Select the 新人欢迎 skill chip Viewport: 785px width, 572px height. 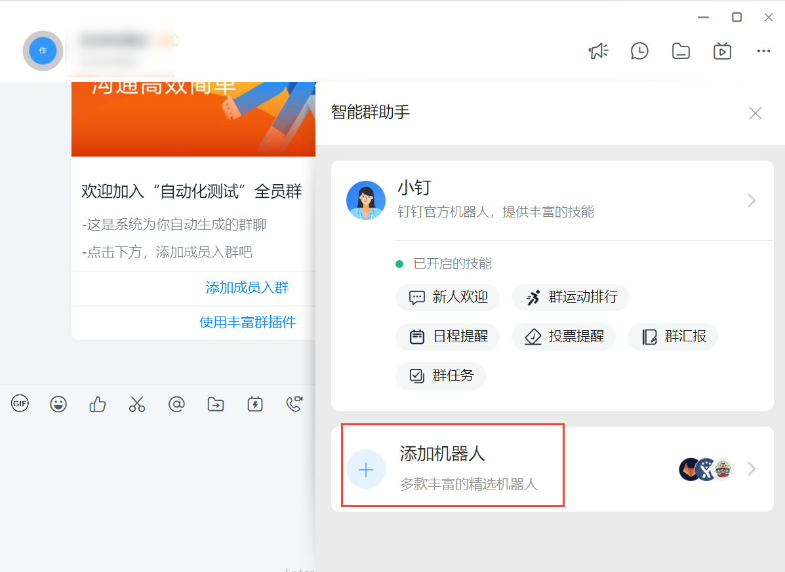coord(447,297)
